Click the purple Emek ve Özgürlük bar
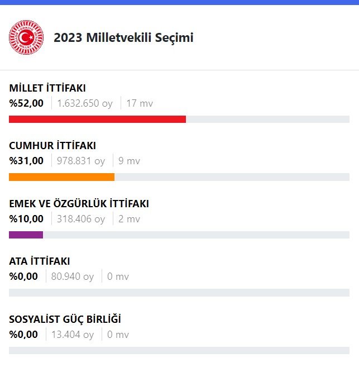The height and width of the screenshot is (377, 359). (x=26, y=235)
